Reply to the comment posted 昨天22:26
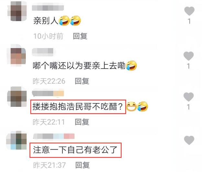The image size is (207, 176). coord(82,81)
